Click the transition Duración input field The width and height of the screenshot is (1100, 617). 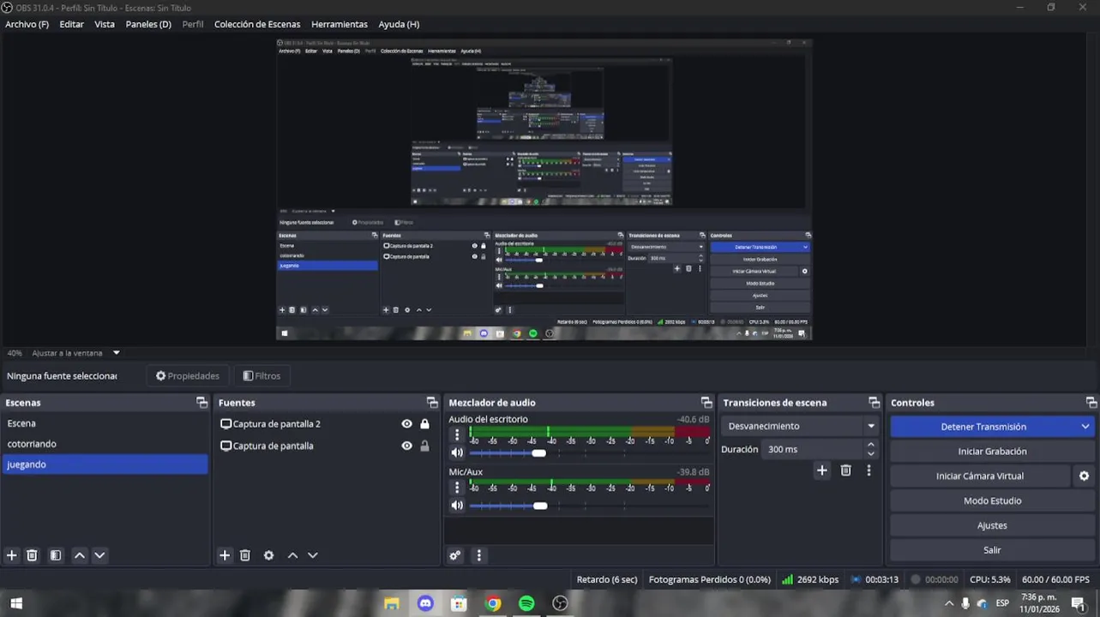coord(813,449)
